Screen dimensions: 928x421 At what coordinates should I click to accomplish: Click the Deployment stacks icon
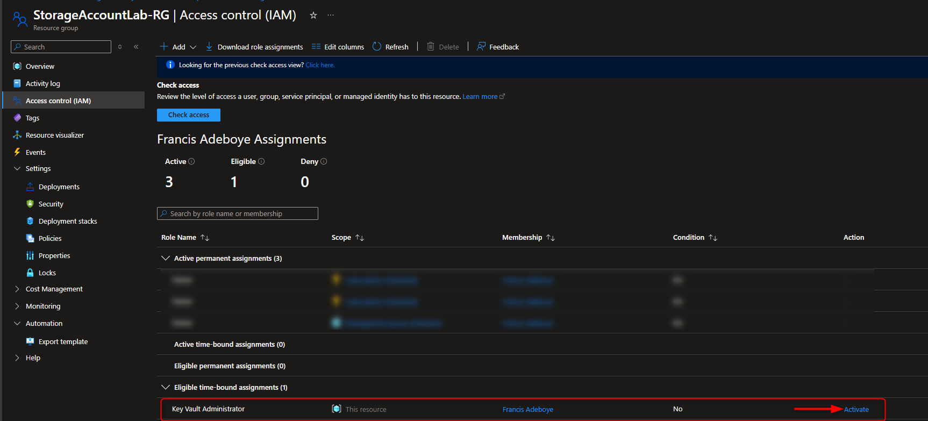[x=30, y=221]
